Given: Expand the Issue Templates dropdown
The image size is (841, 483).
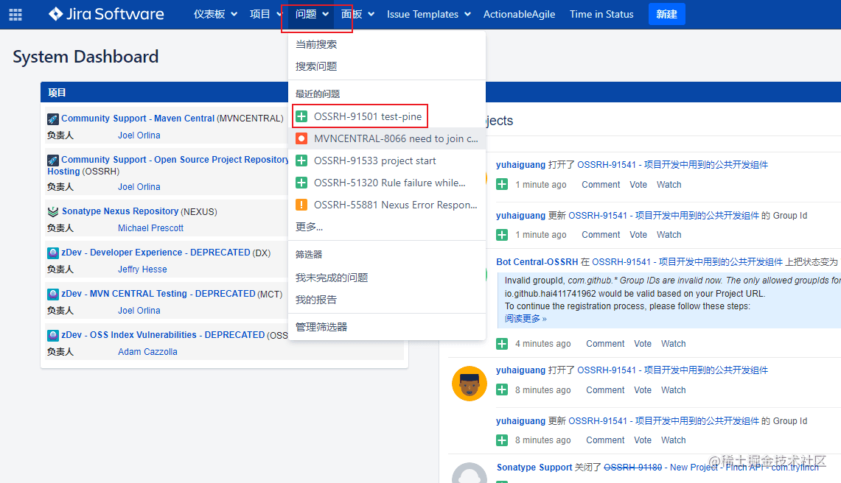Looking at the screenshot, I should 428,14.
